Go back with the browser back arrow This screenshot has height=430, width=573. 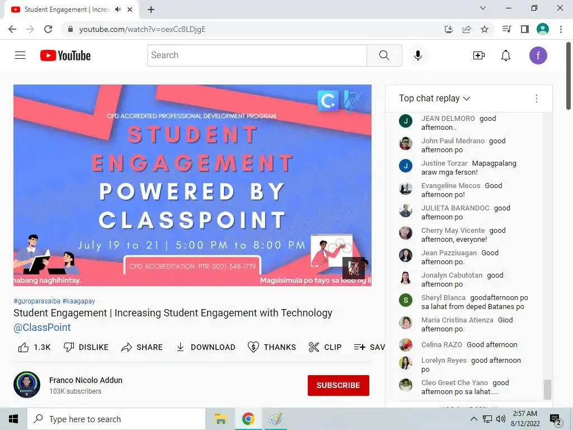[12, 29]
